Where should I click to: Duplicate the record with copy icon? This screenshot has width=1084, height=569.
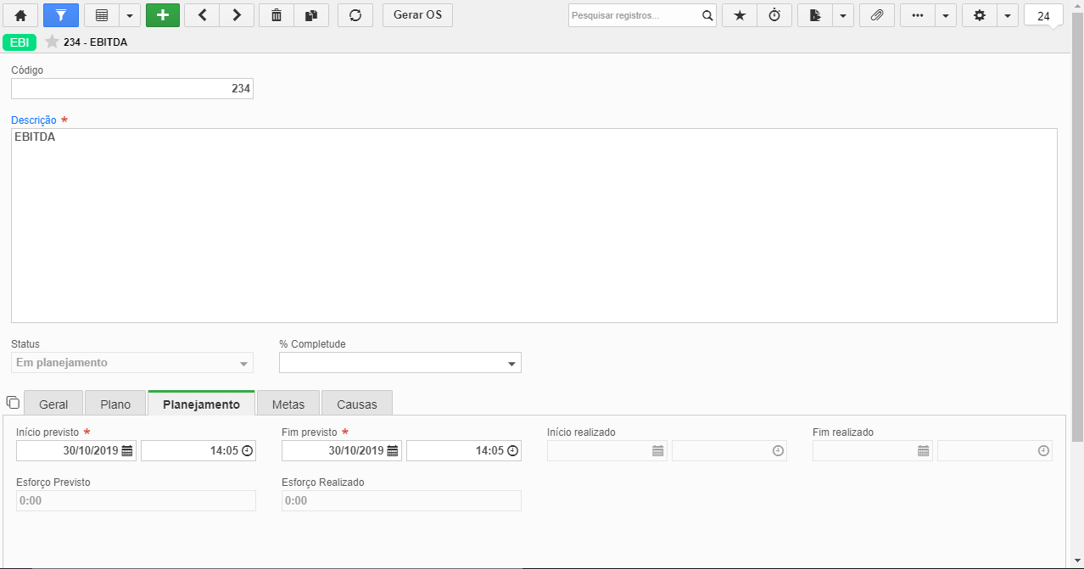tap(311, 15)
